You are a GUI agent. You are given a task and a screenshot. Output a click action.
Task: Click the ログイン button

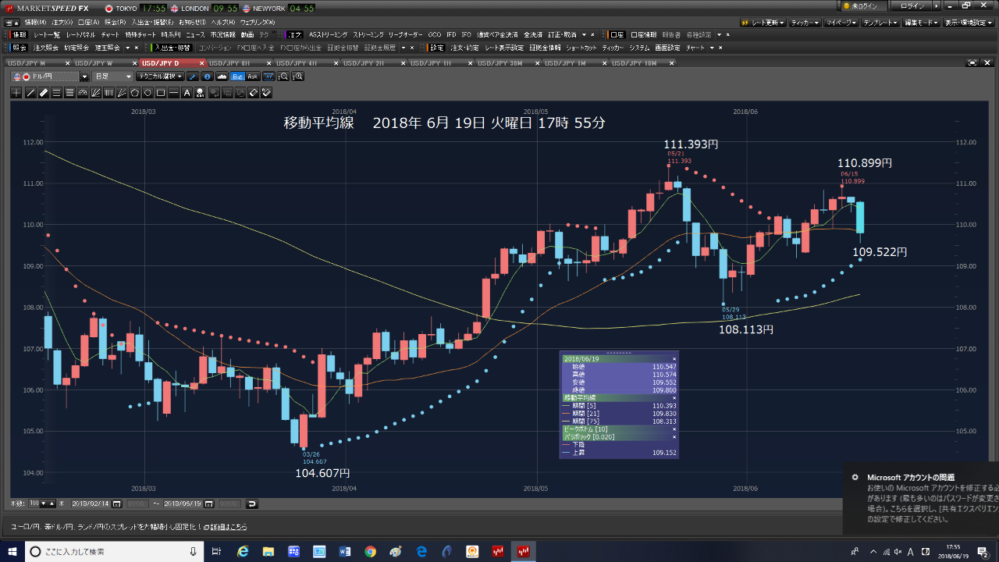coord(915,6)
